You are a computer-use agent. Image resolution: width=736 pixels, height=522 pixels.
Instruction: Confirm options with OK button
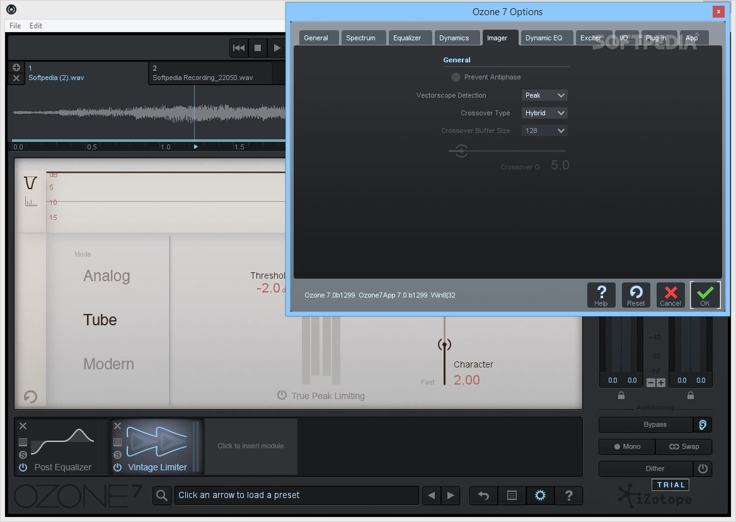[x=705, y=295]
